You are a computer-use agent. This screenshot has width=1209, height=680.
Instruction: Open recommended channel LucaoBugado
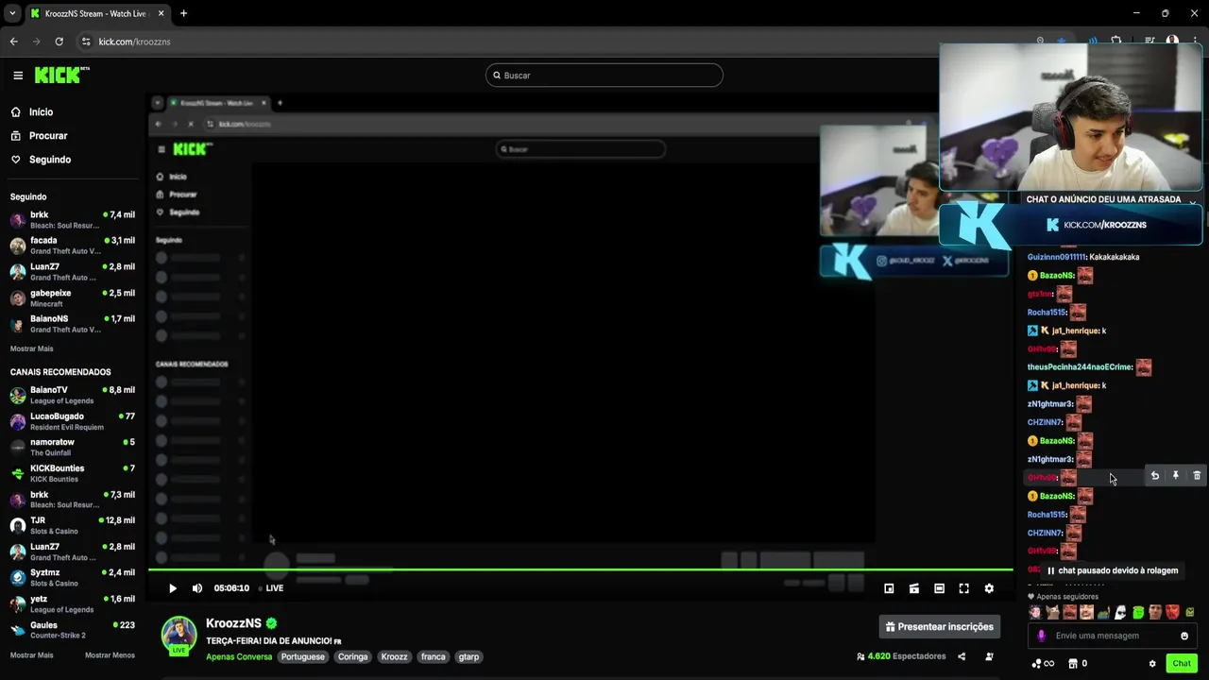(x=73, y=421)
